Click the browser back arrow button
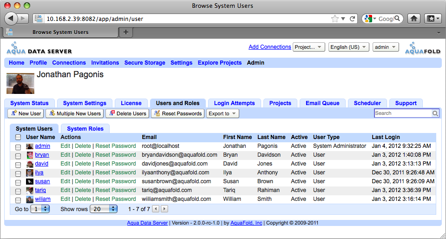This screenshot has height=239, width=446. [x=11, y=19]
